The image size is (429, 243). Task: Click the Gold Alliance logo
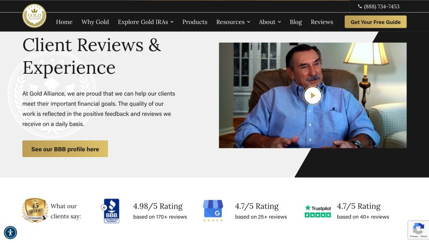tap(34, 16)
